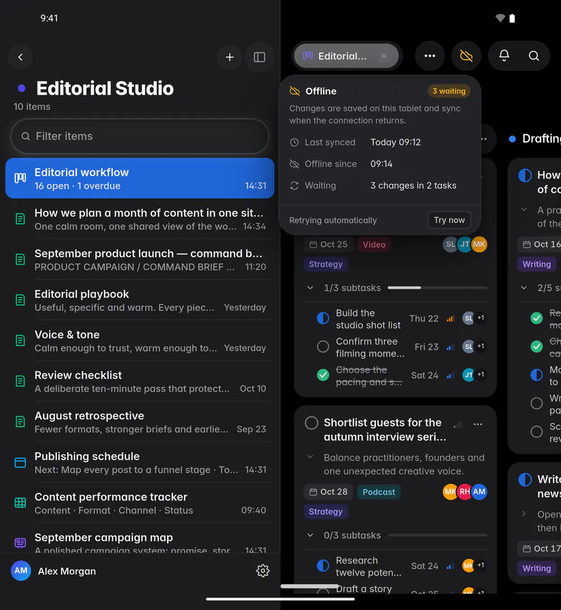The width and height of the screenshot is (561, 610).
Task: Collapse the 0/3 subtasks list
Action: coord(310,535)
